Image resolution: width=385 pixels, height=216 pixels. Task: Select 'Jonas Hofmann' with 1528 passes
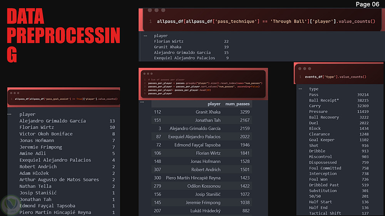point(206,161)
